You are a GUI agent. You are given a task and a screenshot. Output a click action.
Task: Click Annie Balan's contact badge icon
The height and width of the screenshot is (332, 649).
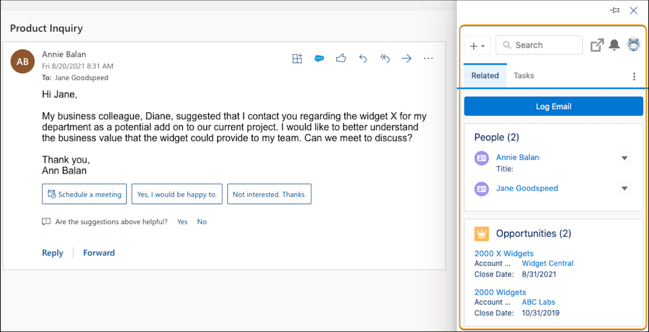click(481, 158)
